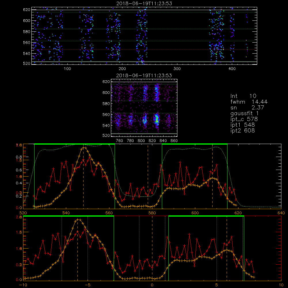Select the 'fwhm 14.44' value line
Image resolution: width=288 pixels, height=288 pixels.
click(249, 102)
